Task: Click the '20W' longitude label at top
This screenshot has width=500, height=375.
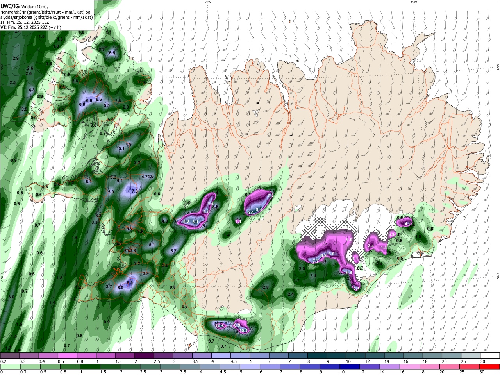Action: coord(208,2)
